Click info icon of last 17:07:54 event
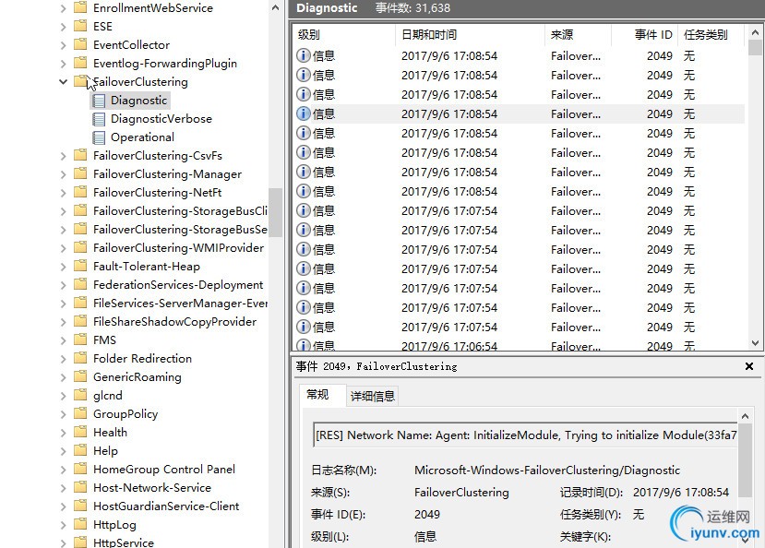This screenshot has width=765, height=548. [303, 327]
